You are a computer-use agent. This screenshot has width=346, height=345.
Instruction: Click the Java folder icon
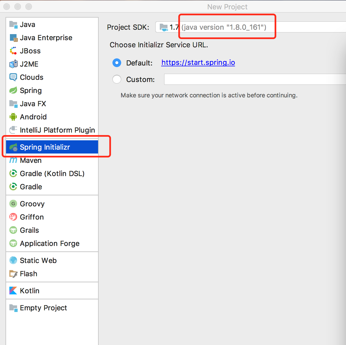pyautogui.click(x=13, y=24)
